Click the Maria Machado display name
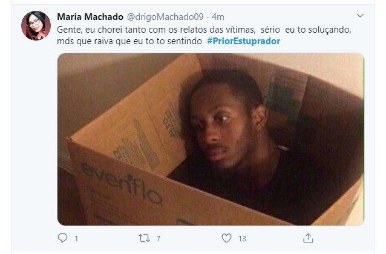This screenshot has width=386, height=254. click(x=90, y=17)
